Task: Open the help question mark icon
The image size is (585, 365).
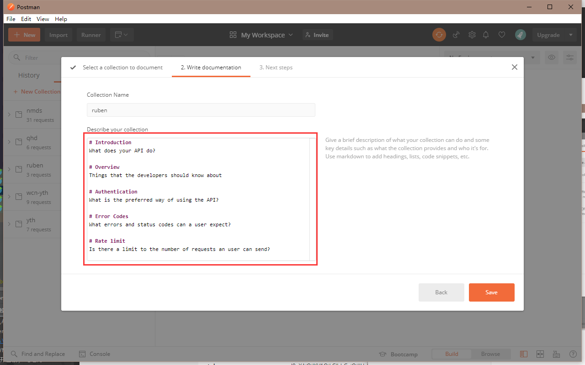Action: [x=573, y=354]
